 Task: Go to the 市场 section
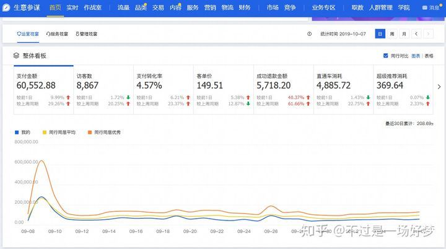pos(273,7)
